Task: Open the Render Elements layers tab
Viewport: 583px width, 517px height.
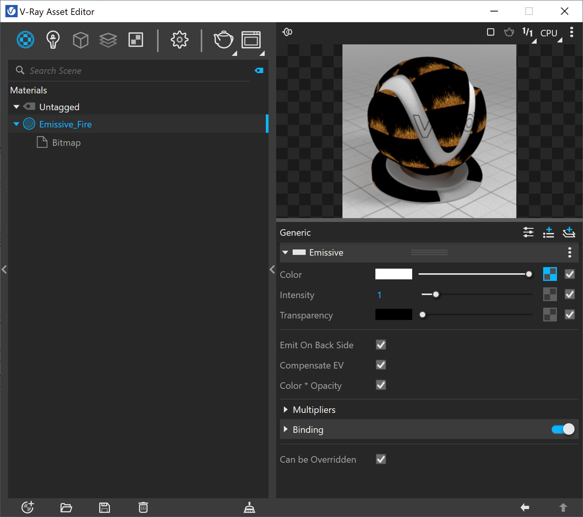Action: pos(108,40)
